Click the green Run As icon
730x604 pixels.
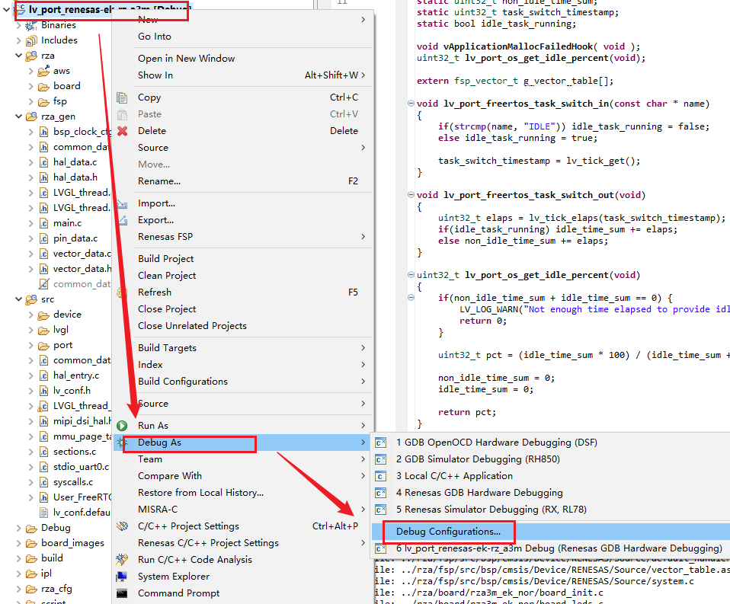pyautogui.click(x=122, y=426)
